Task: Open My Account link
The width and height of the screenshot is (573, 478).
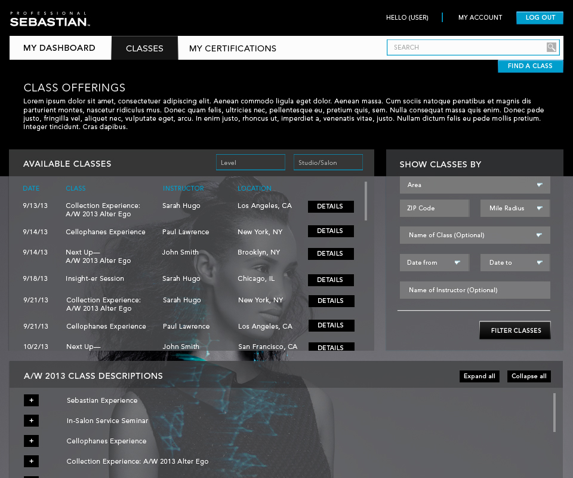Action: (480, 17)
